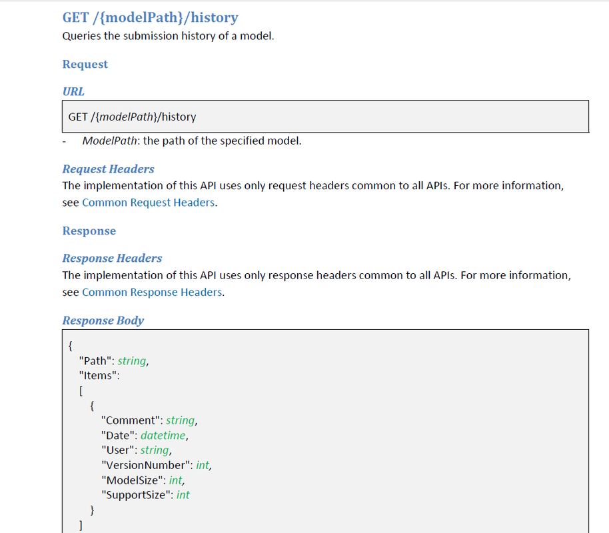The width and height of the screenshot is (609, 533).
Task: Open the Common Response Headers link
Action: click(152, 292)
